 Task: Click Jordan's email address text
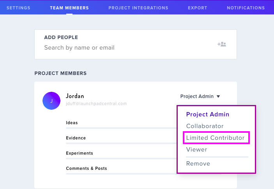(96, 103)
